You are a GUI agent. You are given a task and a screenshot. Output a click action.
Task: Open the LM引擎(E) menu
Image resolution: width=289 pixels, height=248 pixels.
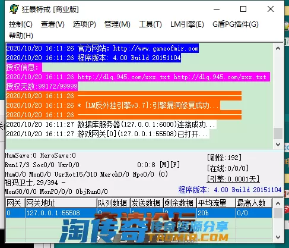tap(187, 24)
